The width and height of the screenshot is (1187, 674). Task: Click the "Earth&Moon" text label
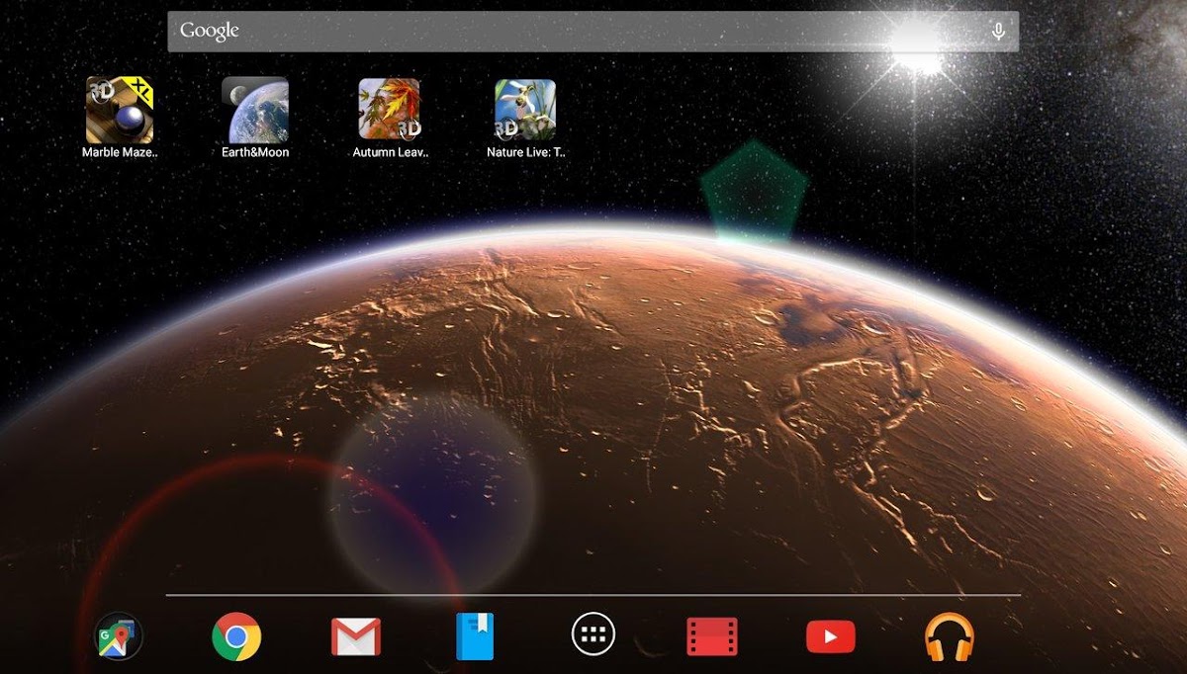pyautogui.click(x=255, y=153)
